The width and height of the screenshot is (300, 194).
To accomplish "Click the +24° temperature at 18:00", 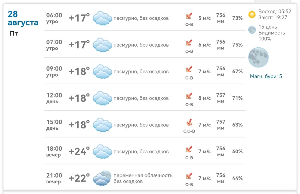I will [79, 152].
